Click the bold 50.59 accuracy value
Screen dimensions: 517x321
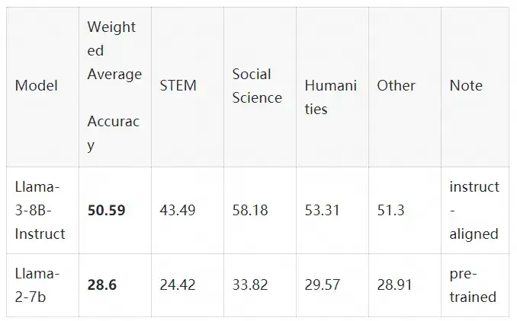click(106, 211)
